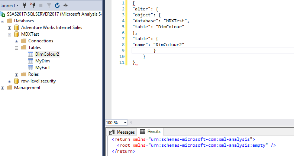Expand the Connections folder
This screenshot has height=156, width=294.
point(16,41)
